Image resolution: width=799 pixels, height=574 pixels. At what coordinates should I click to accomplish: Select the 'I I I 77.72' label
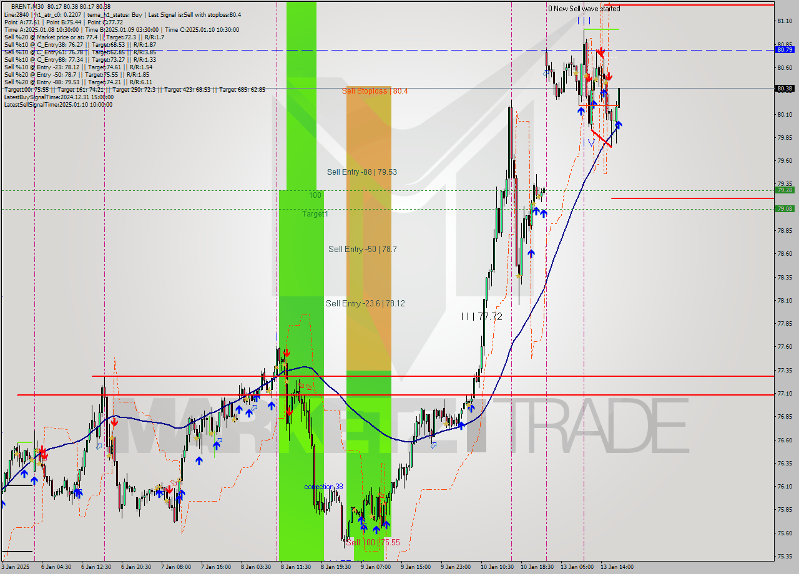point(481,317)
